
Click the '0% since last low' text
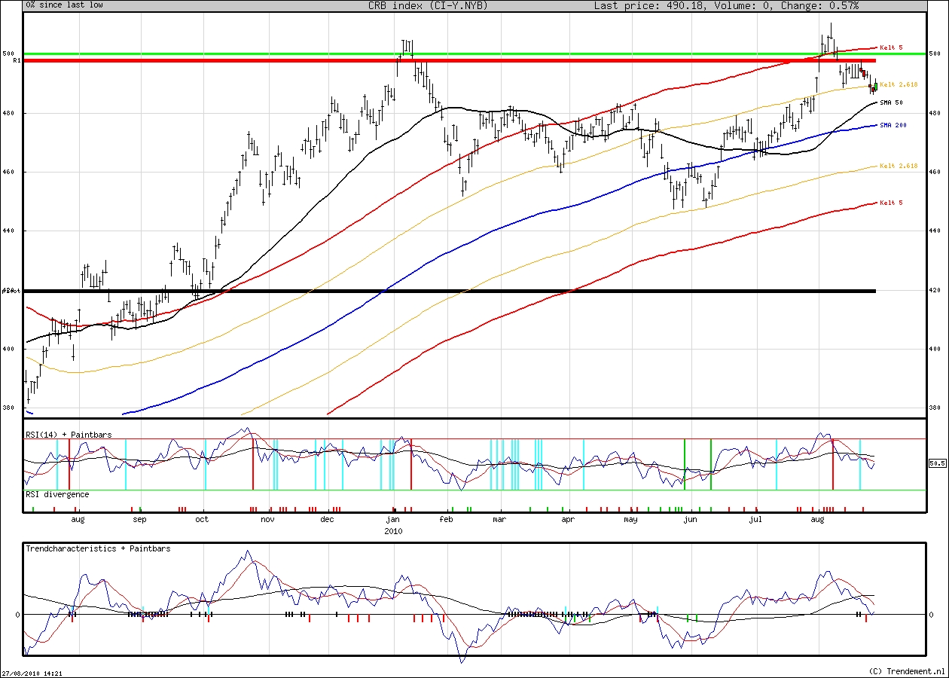click(x=64, y=5)
